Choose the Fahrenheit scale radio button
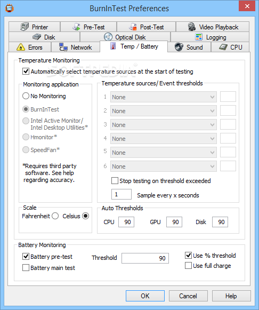259x310 pixels. (55, 216)
